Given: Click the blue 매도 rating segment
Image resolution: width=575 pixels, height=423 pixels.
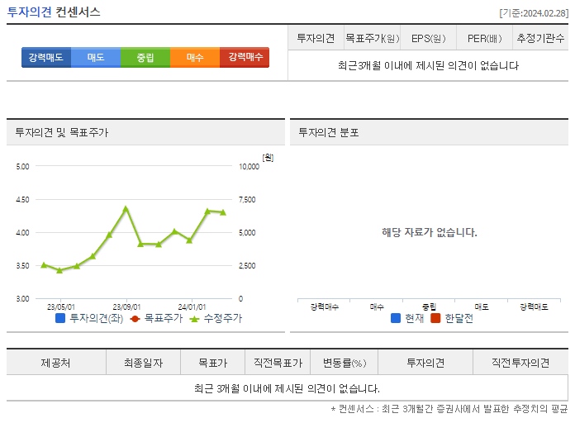Looking at the screenshot, I should [96, 57].
